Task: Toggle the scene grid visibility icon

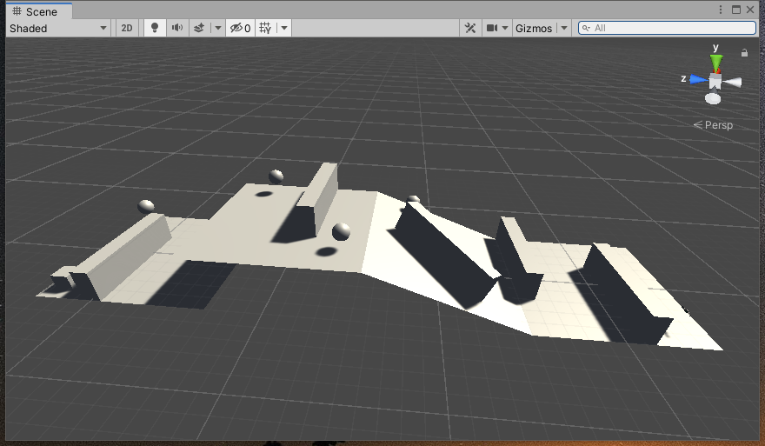Action: (265, 28)
